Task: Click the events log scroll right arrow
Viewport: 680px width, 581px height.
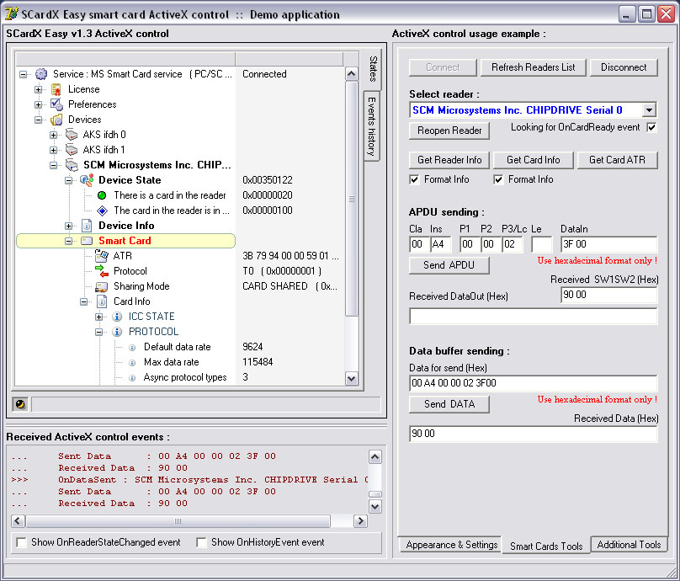Action: [360, 520]
